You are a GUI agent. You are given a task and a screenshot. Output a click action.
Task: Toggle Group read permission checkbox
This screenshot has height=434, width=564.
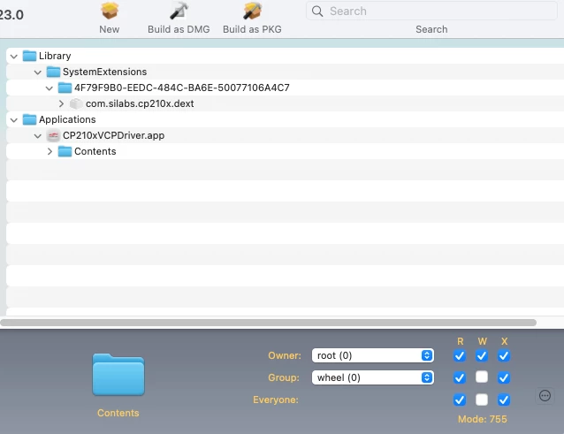pos(460,377)
